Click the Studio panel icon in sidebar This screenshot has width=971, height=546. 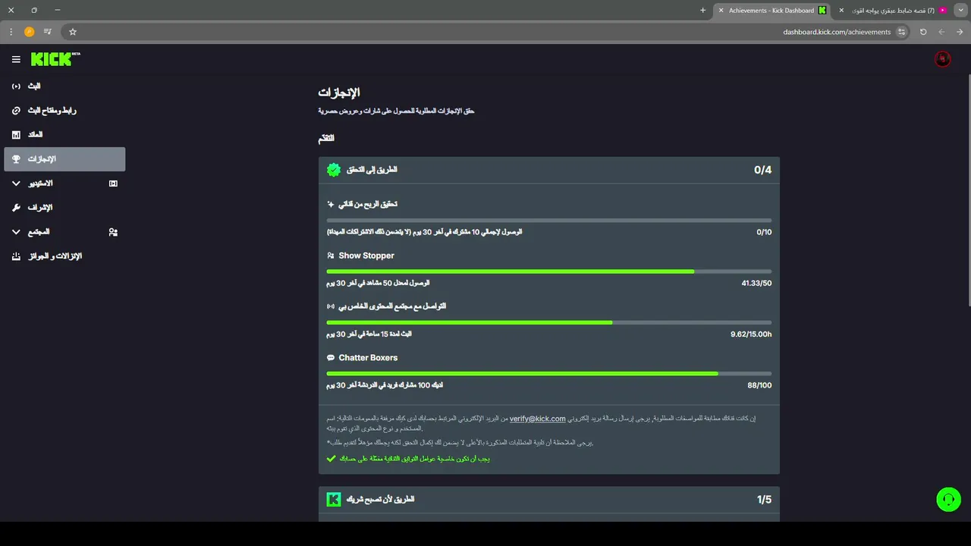(x=113, y=184)
